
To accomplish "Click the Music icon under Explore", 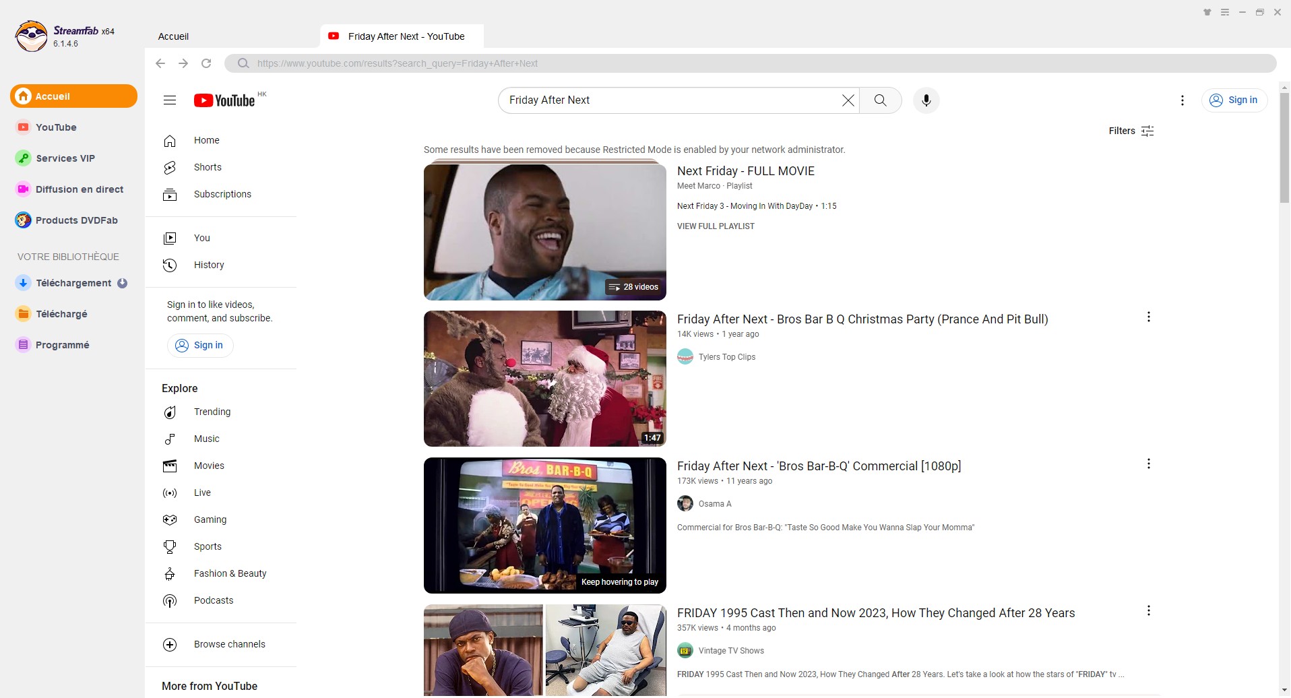I will pyautogui.click(x=170, y=439).
